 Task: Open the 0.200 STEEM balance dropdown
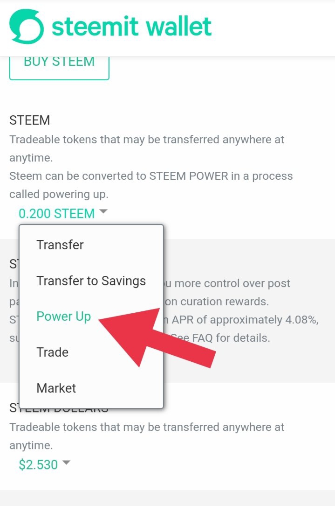click(x=56, y=214)
